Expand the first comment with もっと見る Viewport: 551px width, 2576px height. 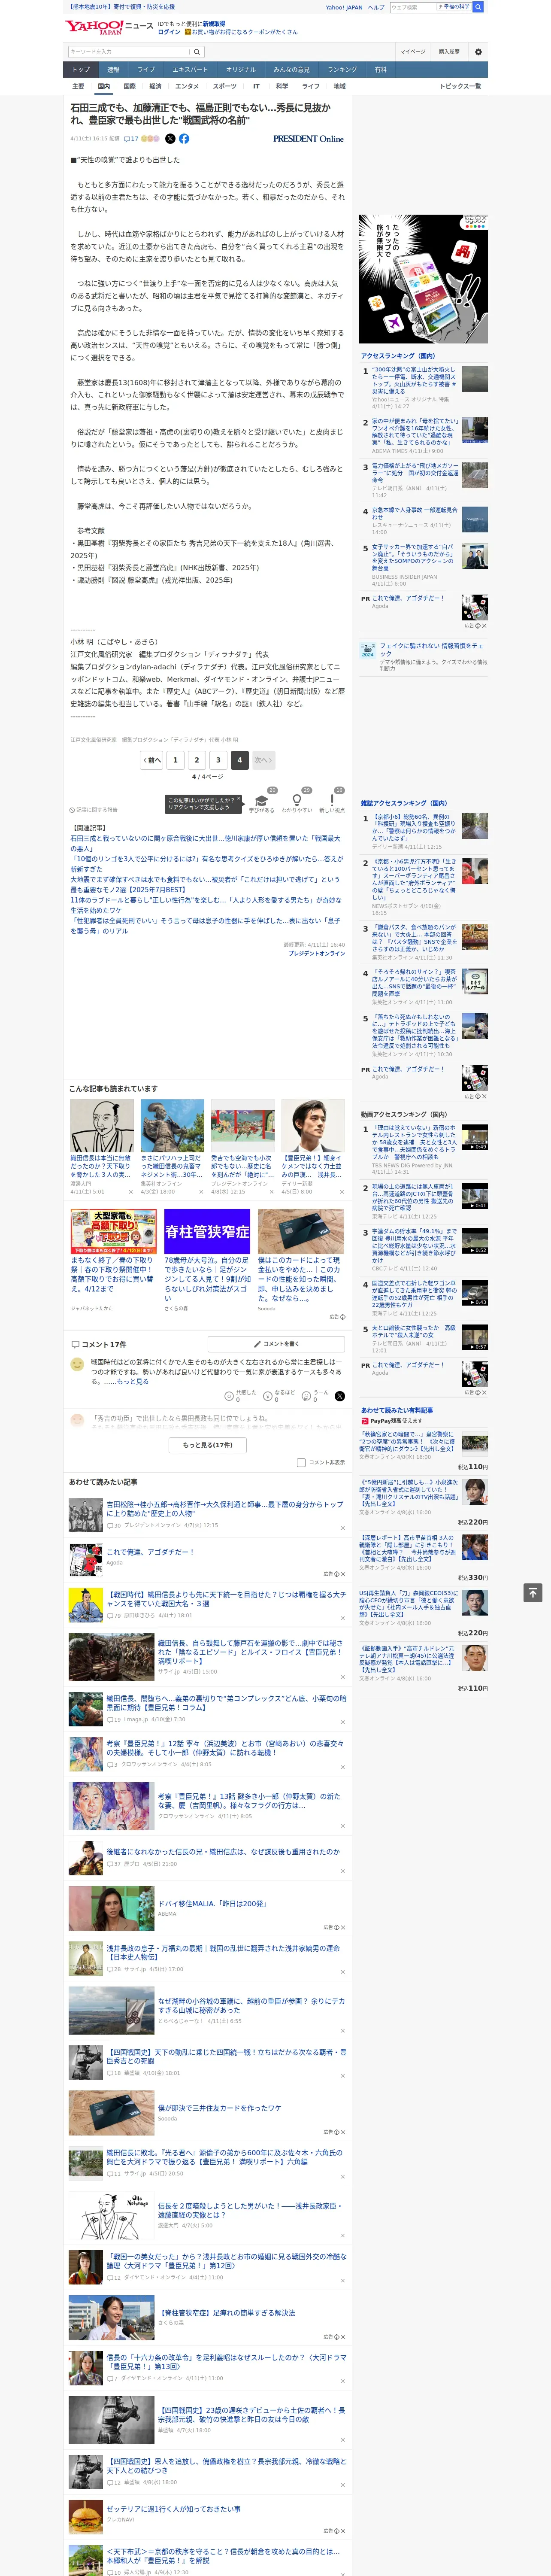(133, 1381)
